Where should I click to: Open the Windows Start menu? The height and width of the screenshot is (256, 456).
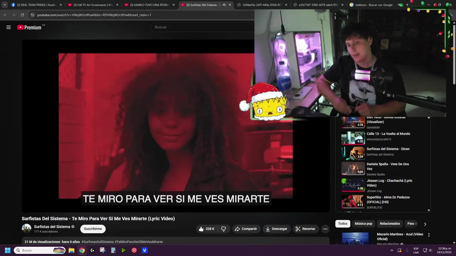point(7,250)
